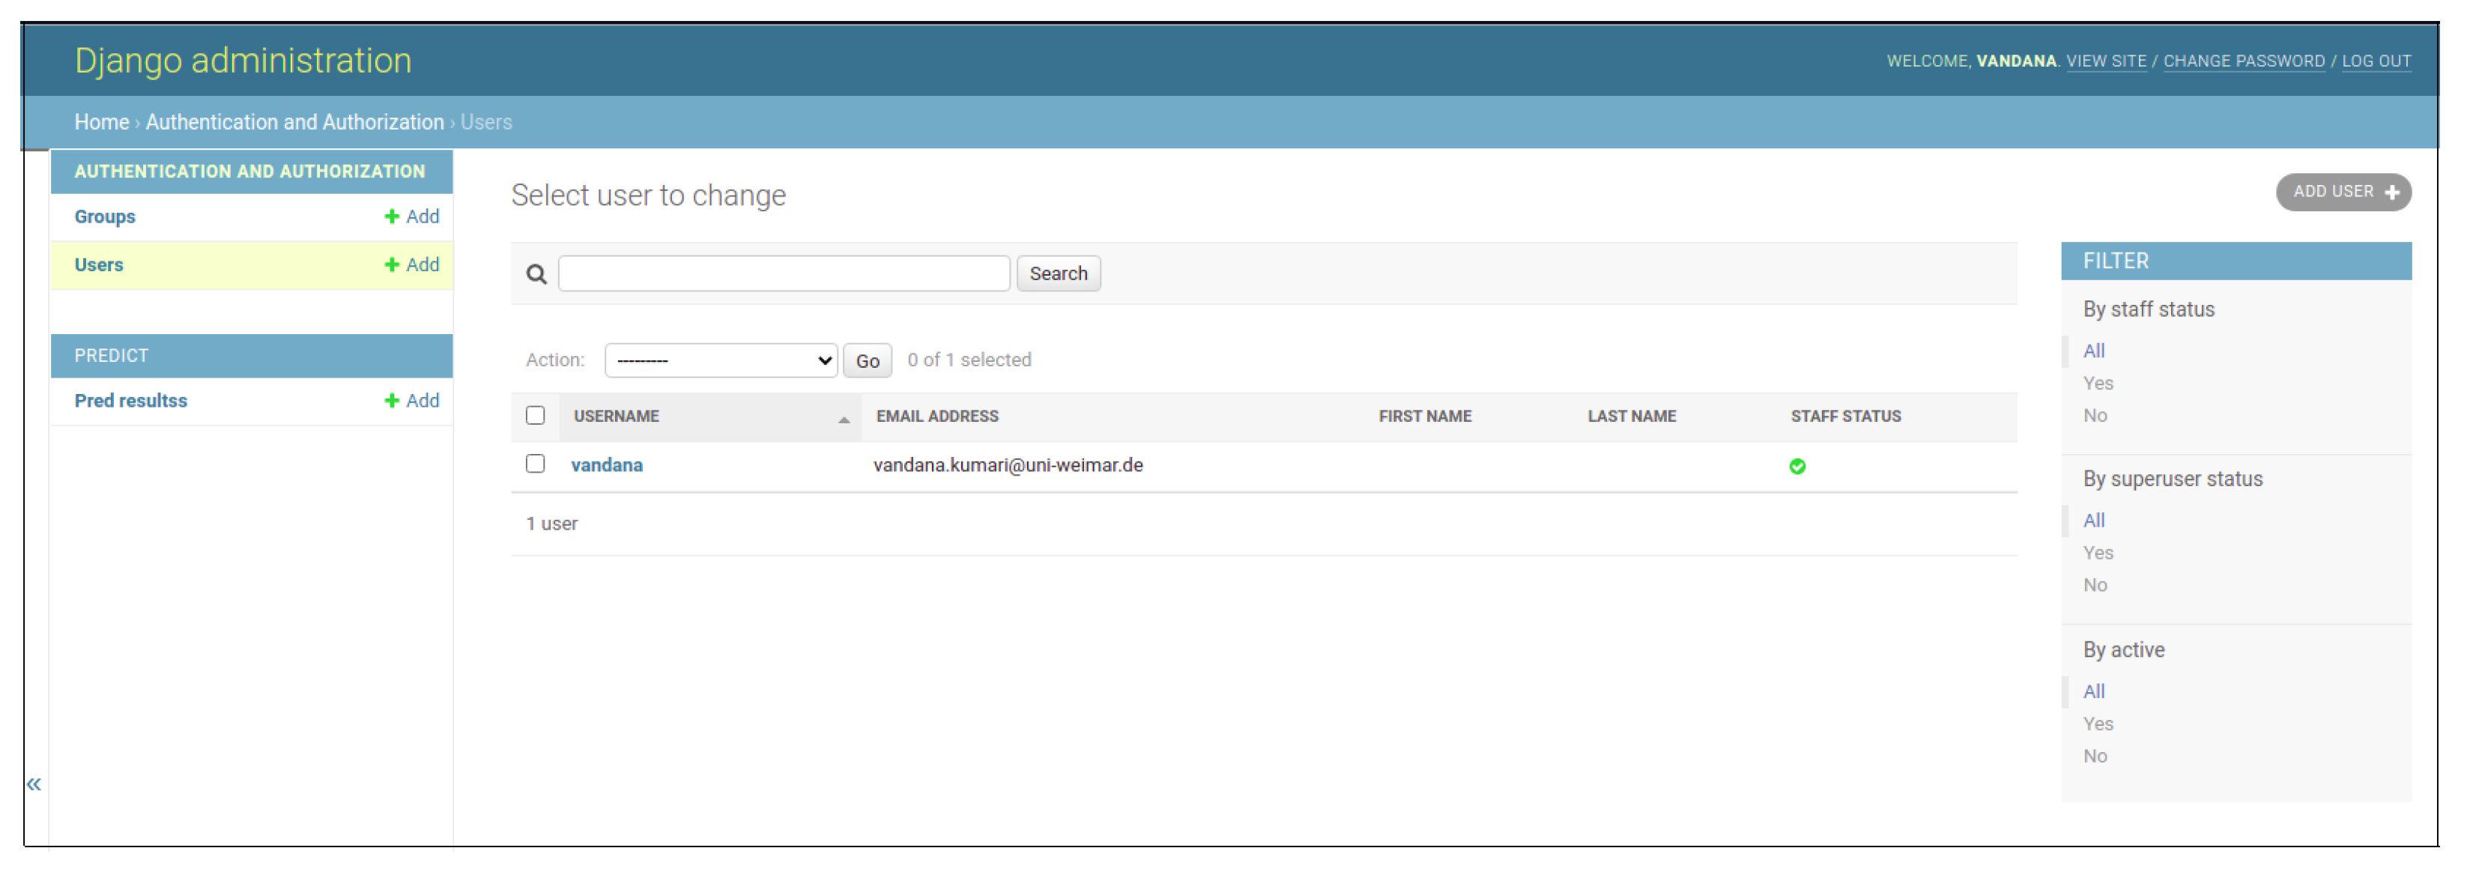Toggle the select-all users checkbox
Viewport: 2470px width, 872px height.
coord(535,415)
